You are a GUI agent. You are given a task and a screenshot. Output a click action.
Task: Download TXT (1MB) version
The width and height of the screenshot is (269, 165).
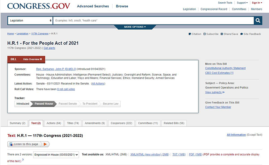tap(179, 155)
